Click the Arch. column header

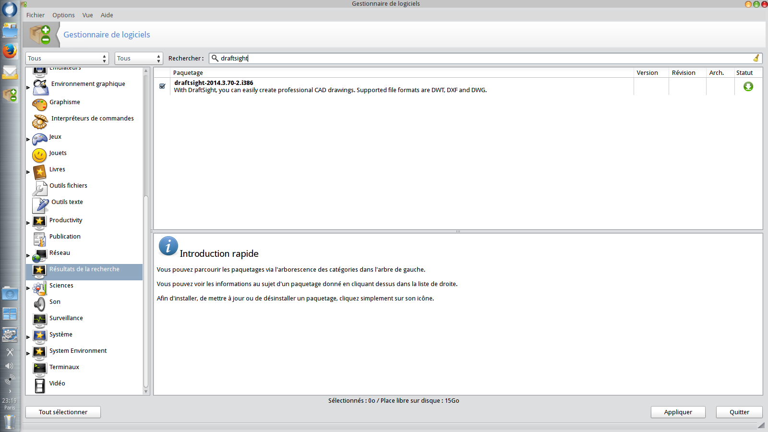[720, 72]
